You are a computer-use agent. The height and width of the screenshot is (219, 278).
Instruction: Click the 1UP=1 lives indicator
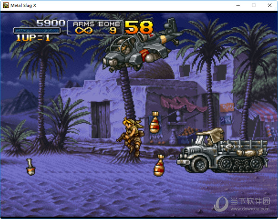point(33,38)
